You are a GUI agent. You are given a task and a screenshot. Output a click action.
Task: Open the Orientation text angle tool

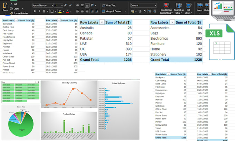[x=92, y=5]
